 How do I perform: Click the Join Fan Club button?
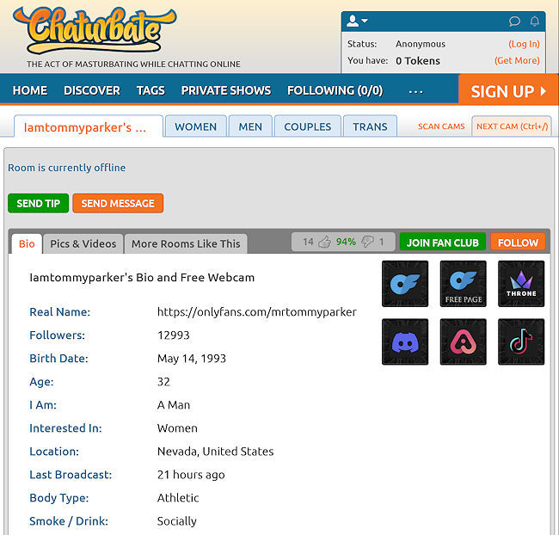click(442, 243)
